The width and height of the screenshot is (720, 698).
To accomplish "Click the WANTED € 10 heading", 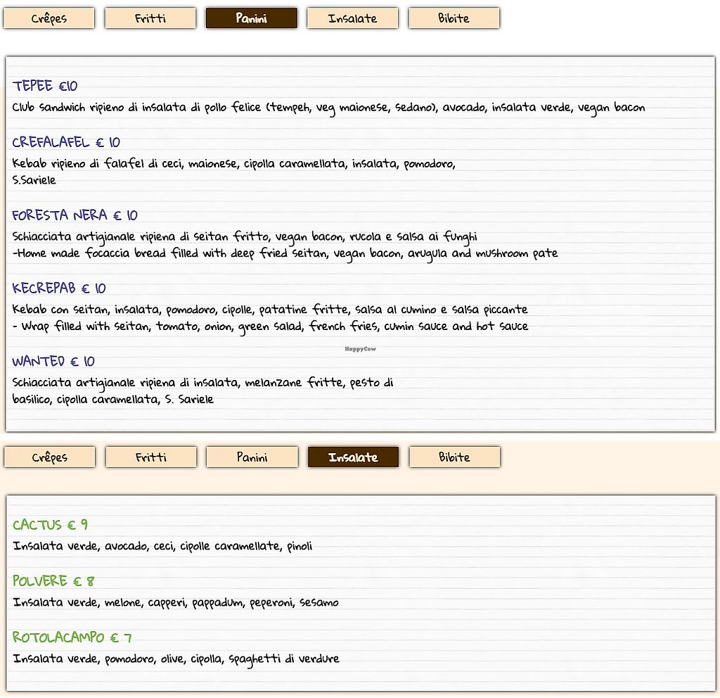I will coord(53,362).
